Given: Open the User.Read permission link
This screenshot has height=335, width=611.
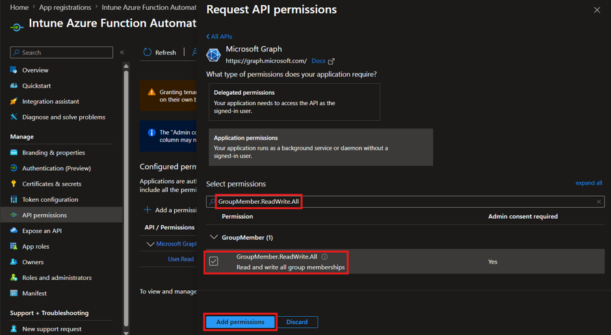Looking at the screenshot, I should click(x=181, y=259).
